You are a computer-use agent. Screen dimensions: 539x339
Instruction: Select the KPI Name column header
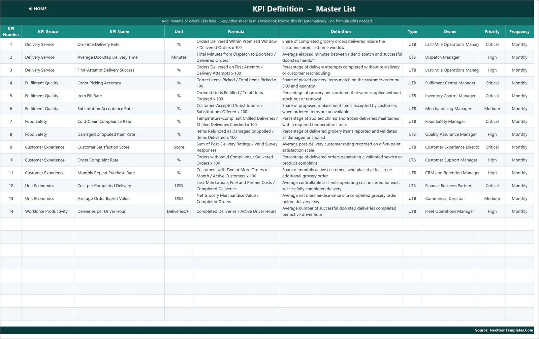119,31
